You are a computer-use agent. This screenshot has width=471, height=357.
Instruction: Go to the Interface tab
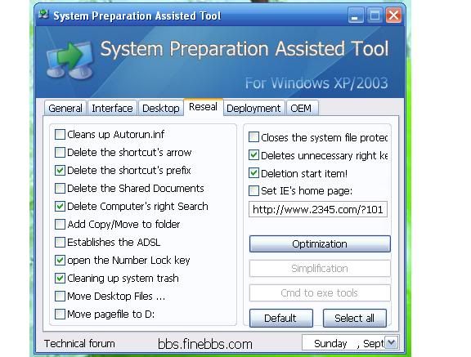point(112,108)
